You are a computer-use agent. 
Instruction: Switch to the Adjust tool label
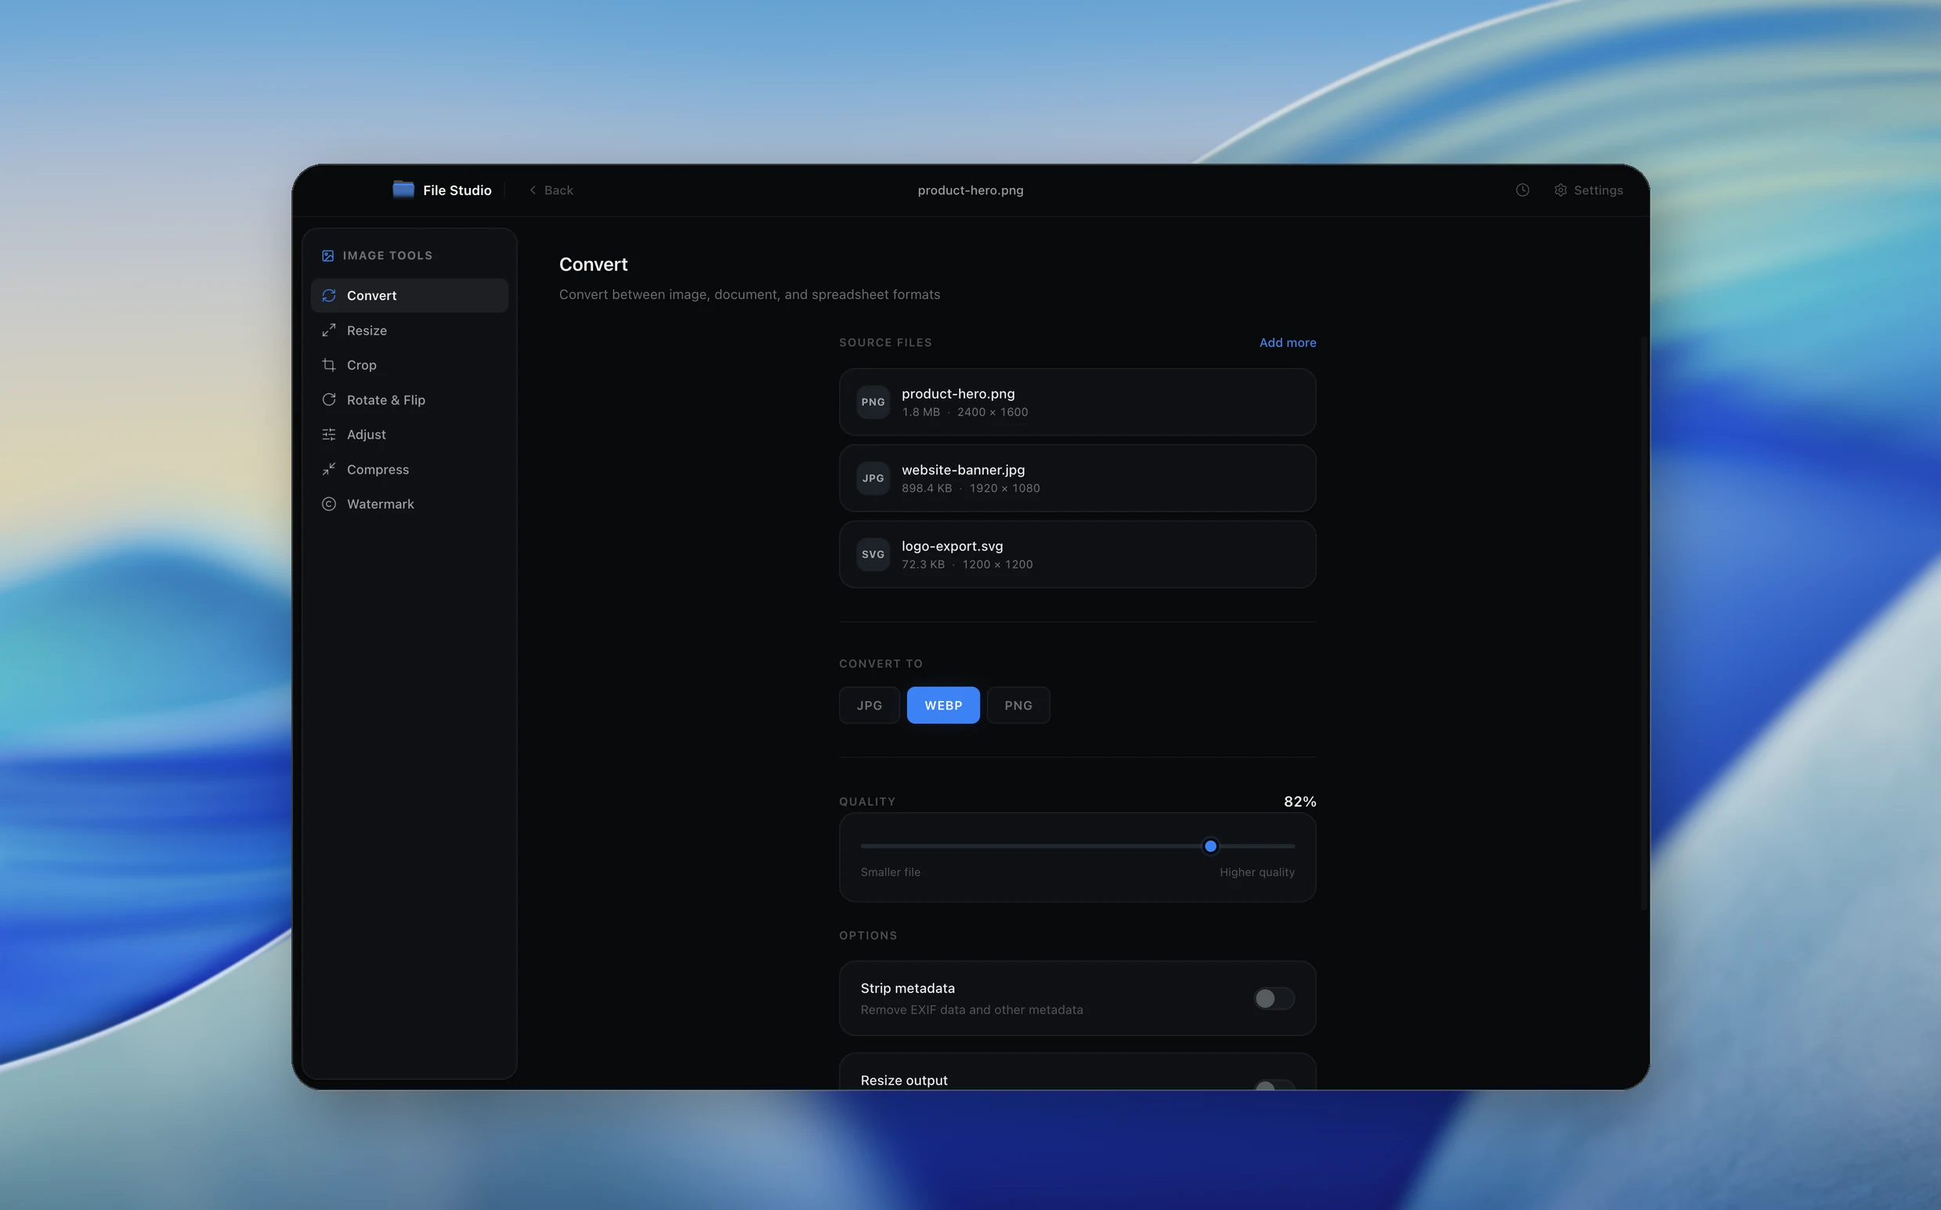coord(366,435)
